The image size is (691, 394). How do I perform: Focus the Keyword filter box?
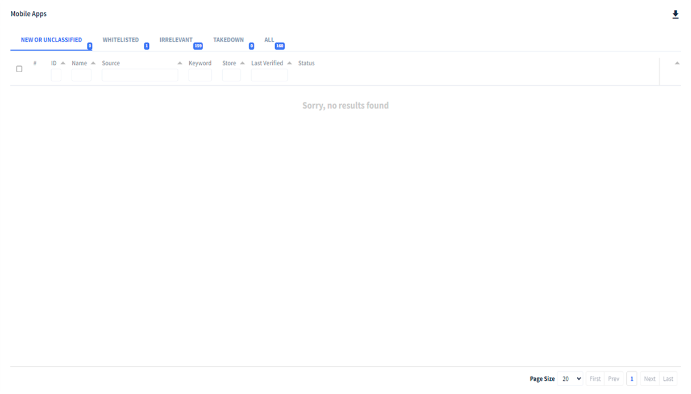click(x=200, y=75)
